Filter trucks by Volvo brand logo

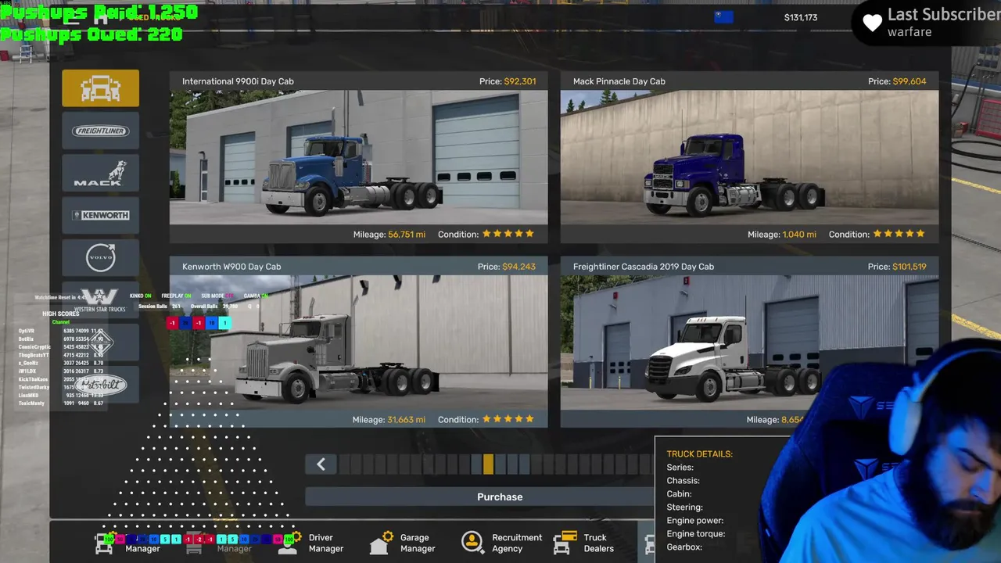coord(100,257)
